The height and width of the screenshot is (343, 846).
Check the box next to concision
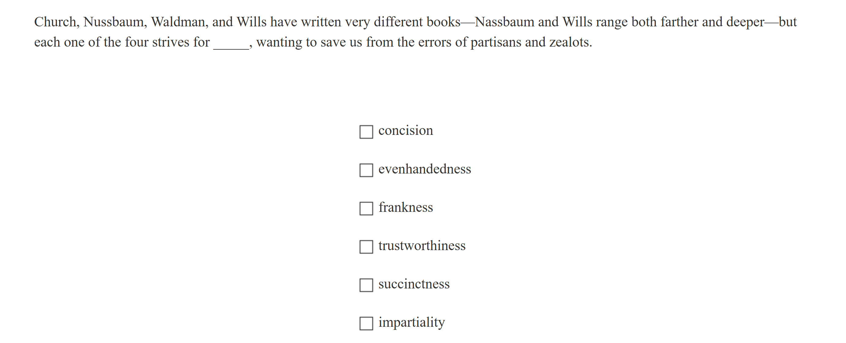(366, 132)
